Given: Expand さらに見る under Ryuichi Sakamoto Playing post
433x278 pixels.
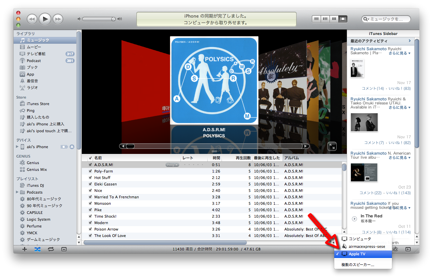Looking at the screenshot, I should (x=399, y=53).
